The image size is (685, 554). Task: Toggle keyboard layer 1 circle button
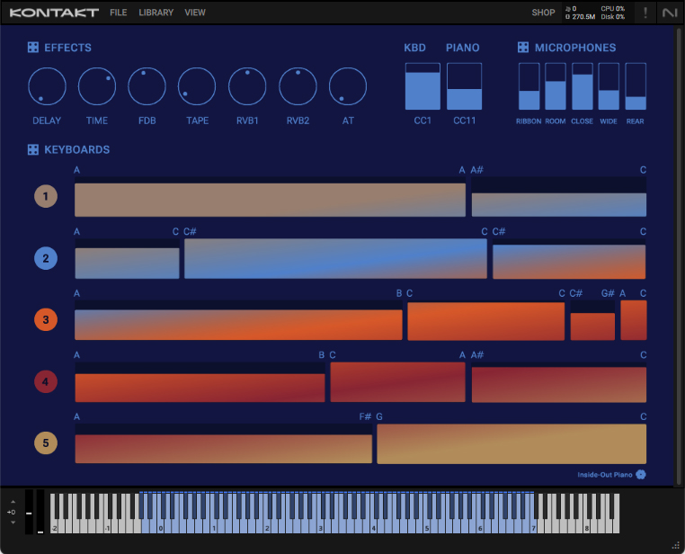46,196
